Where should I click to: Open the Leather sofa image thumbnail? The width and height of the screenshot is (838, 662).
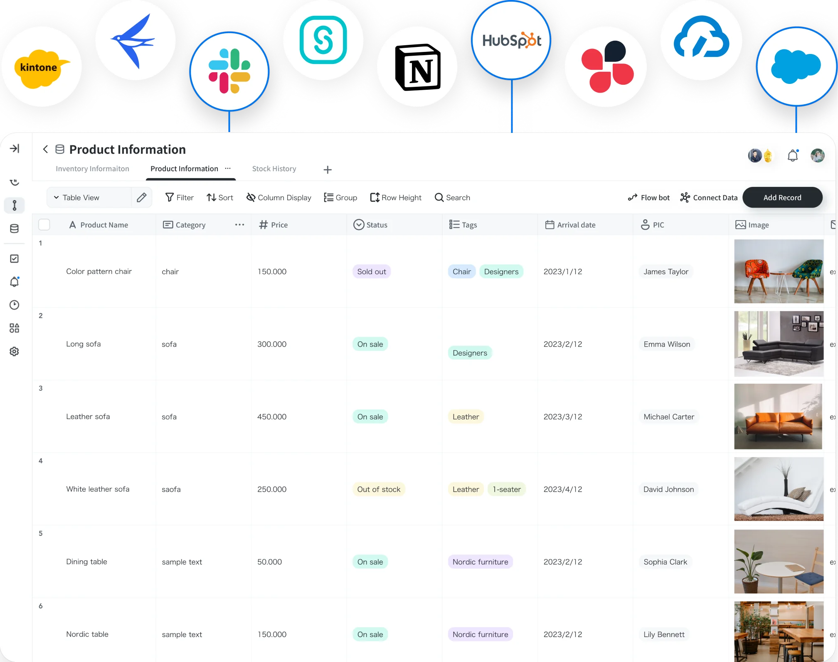coord(778,417)
